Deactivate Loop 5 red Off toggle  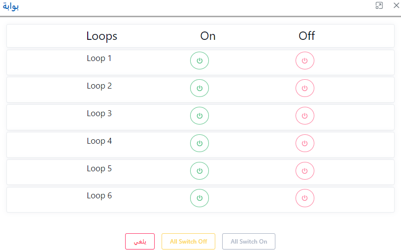tap(304, 171)
